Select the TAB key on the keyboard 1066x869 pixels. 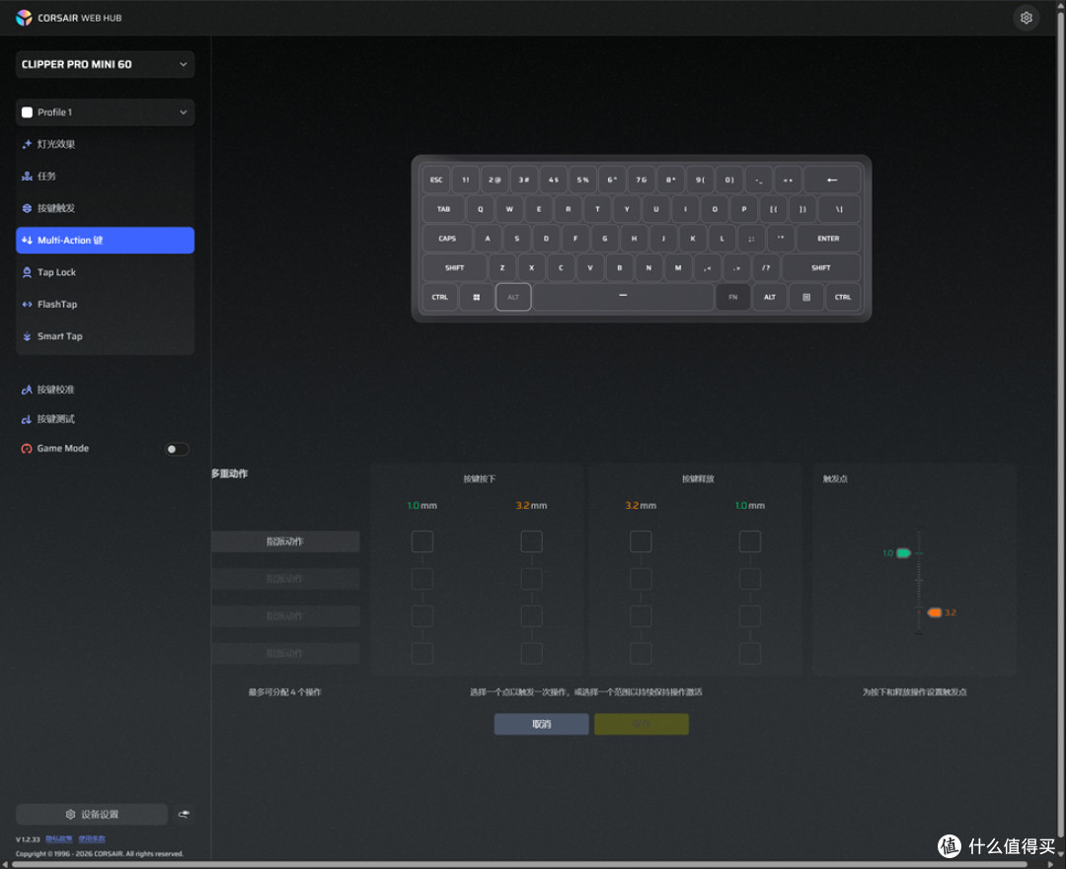click(x=443, y=209)
